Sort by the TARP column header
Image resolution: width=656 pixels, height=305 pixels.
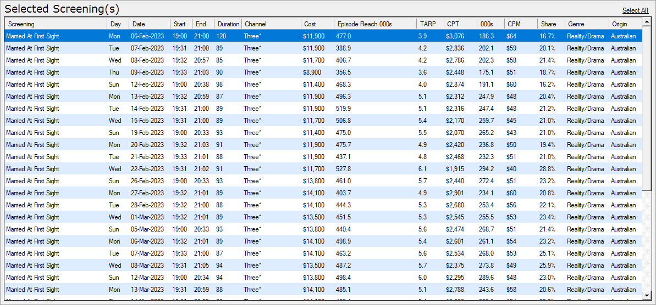click(429, 24)
